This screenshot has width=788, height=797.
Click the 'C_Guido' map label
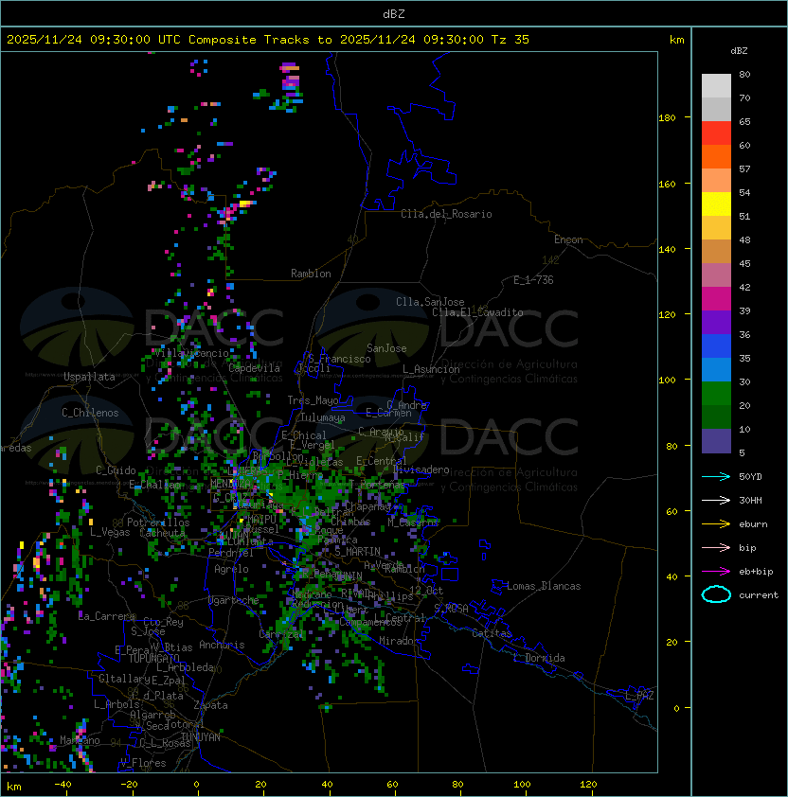coord(116,470)
